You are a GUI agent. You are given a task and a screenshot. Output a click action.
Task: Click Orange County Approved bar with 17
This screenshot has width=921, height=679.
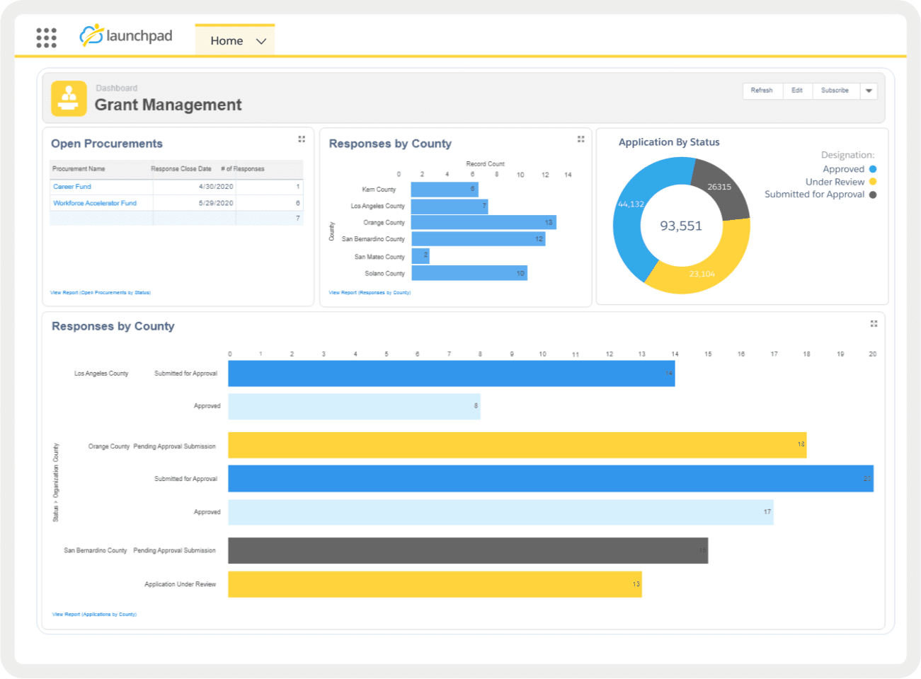[x=500, y=512]
